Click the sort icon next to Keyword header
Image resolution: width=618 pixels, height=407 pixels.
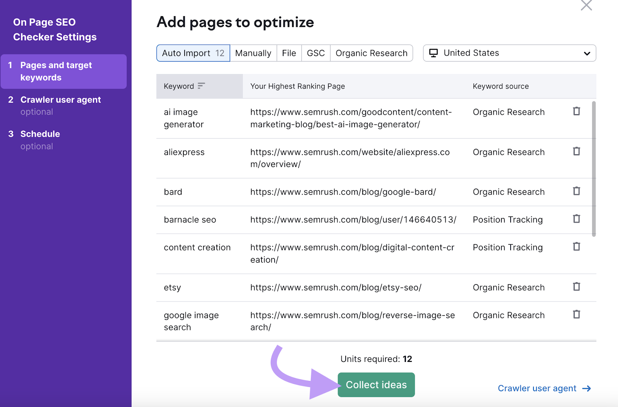200,86
